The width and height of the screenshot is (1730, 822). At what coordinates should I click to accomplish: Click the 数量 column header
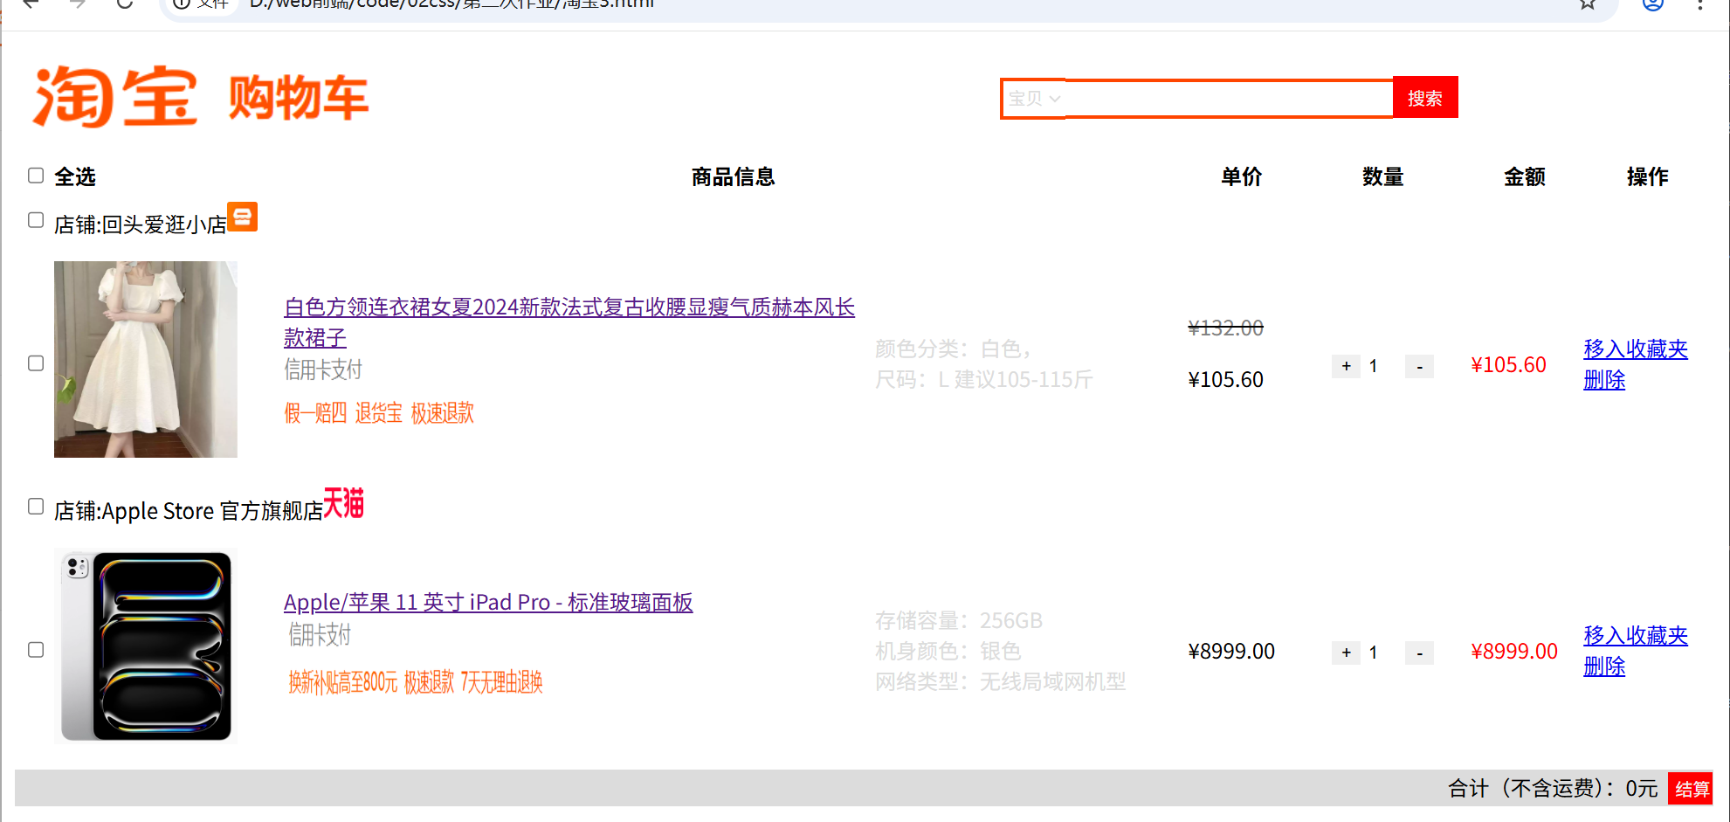(1382, 177)
